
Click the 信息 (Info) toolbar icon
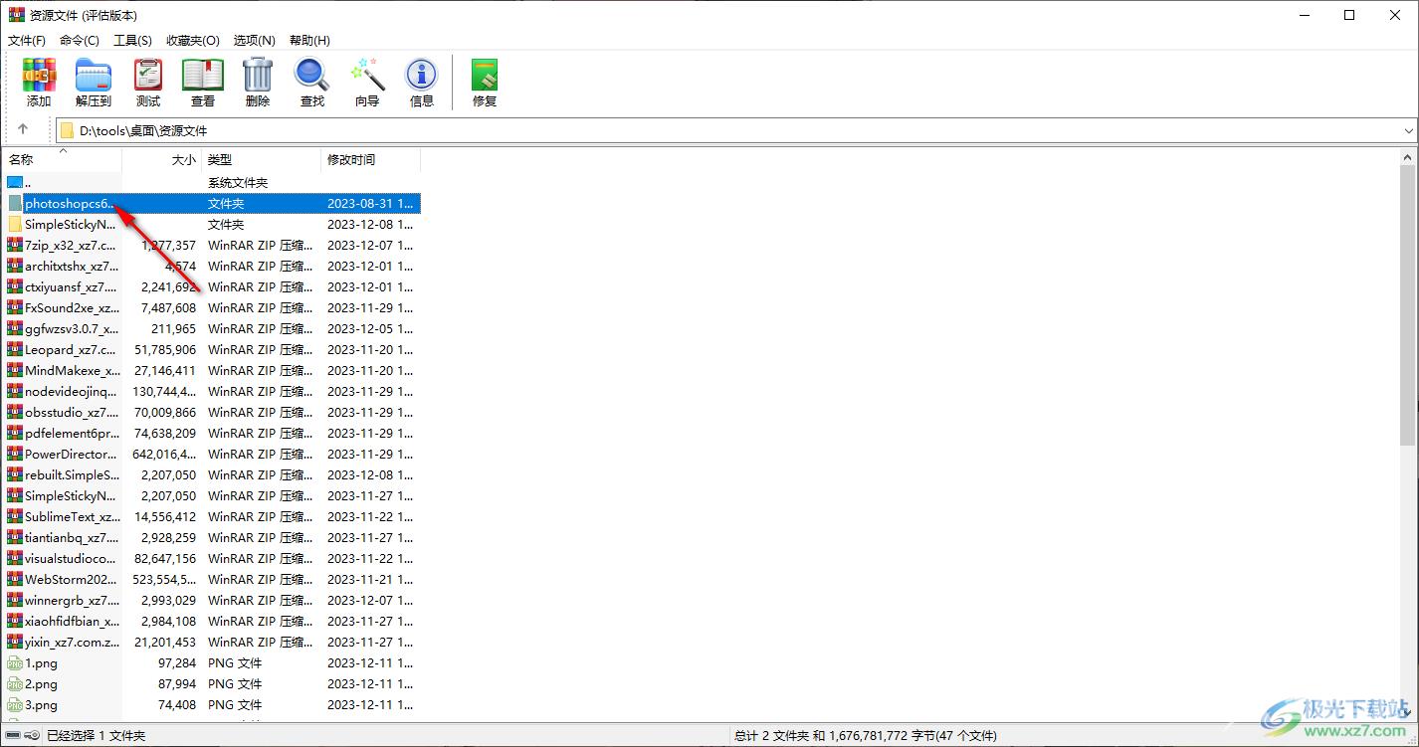pyautogui.click(x=422, y=76)
